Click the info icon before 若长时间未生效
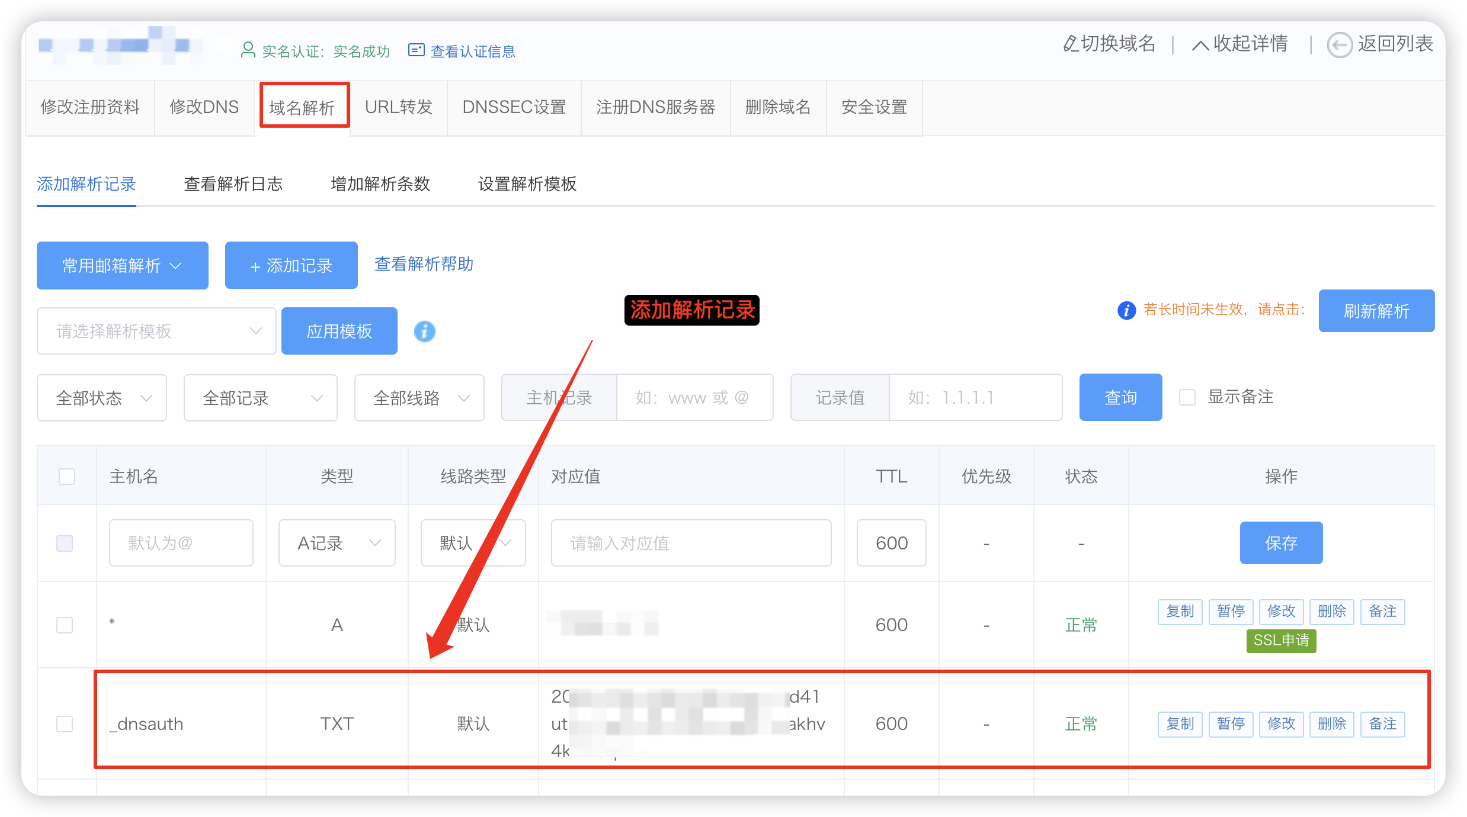 pyautogui.click(x=1126, y=310)
